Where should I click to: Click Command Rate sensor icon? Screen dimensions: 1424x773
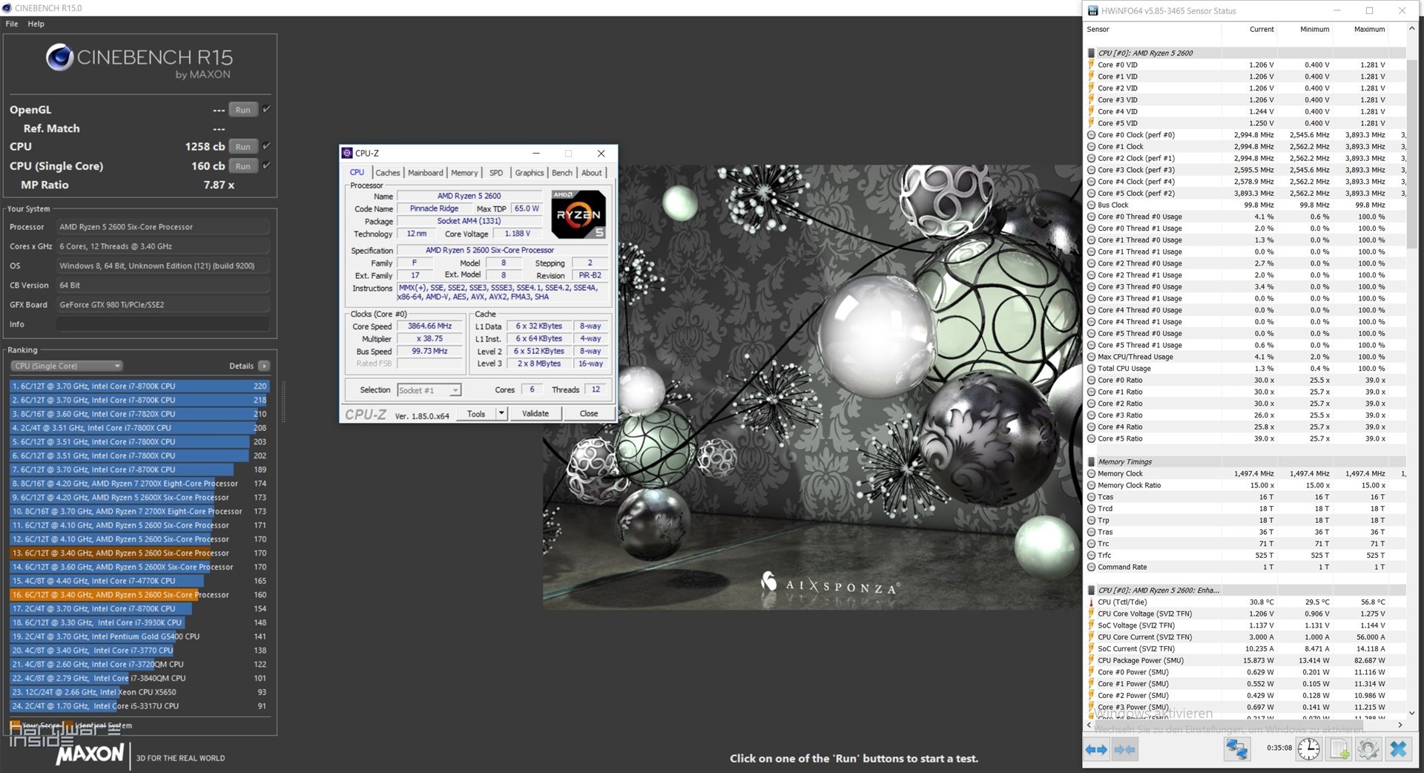point(1091,567)
